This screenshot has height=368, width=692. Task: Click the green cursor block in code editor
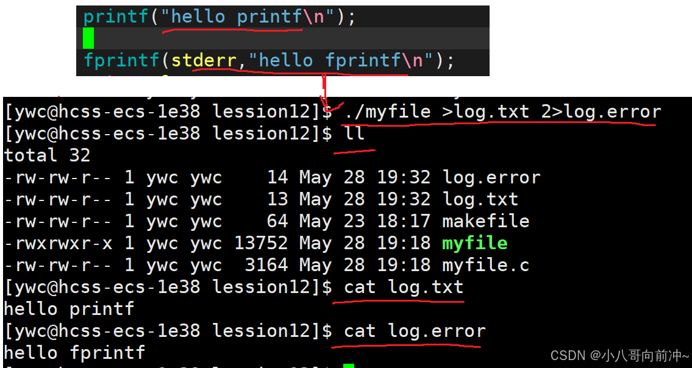pyautogui.click(x=88, y=38)
